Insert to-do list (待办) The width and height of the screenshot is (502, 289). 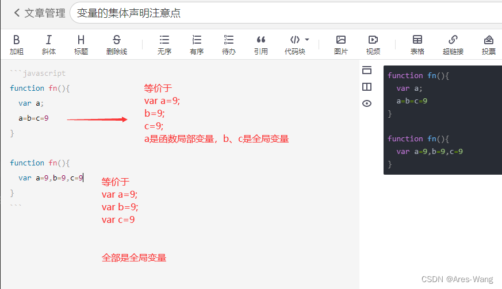[x=229, y=44]
